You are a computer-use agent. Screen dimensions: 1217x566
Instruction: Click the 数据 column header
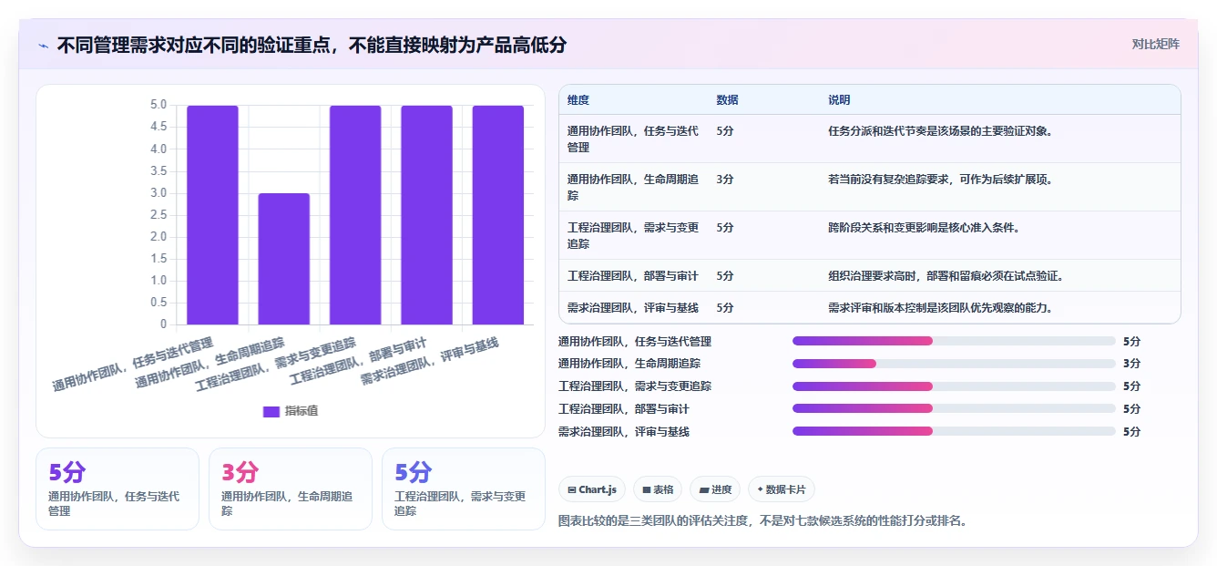click(x=728, y=100)
